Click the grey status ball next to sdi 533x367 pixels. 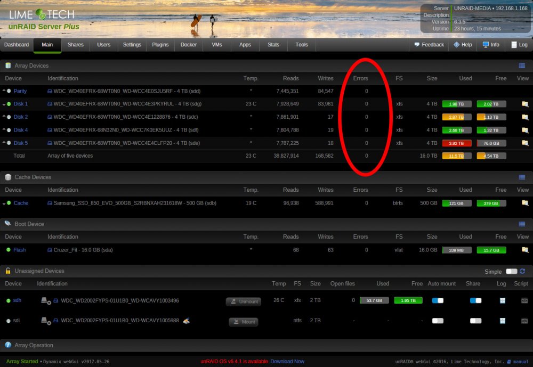coord(9,321)
